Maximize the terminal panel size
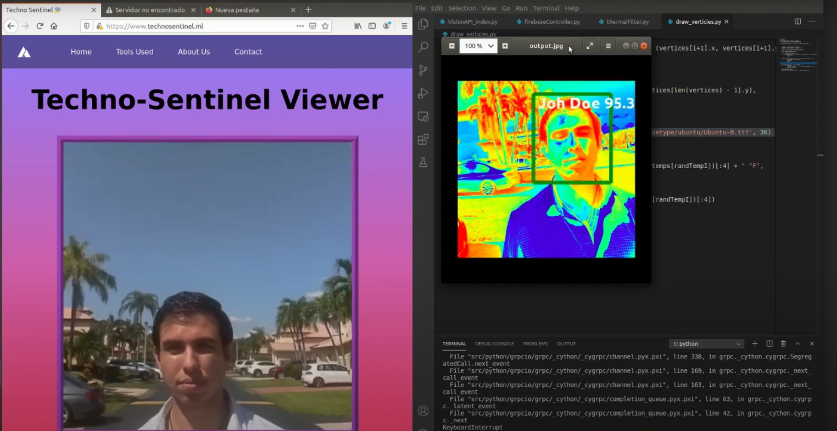This screenshot has height=431, width=837. click(798, 344)
